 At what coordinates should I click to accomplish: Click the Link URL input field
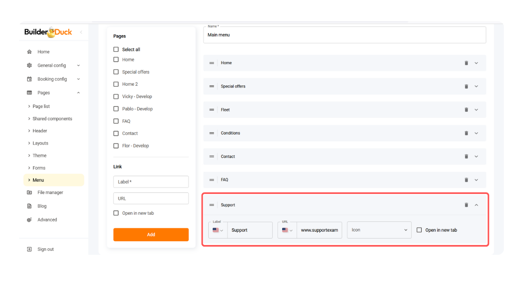(x=151, y=198)
